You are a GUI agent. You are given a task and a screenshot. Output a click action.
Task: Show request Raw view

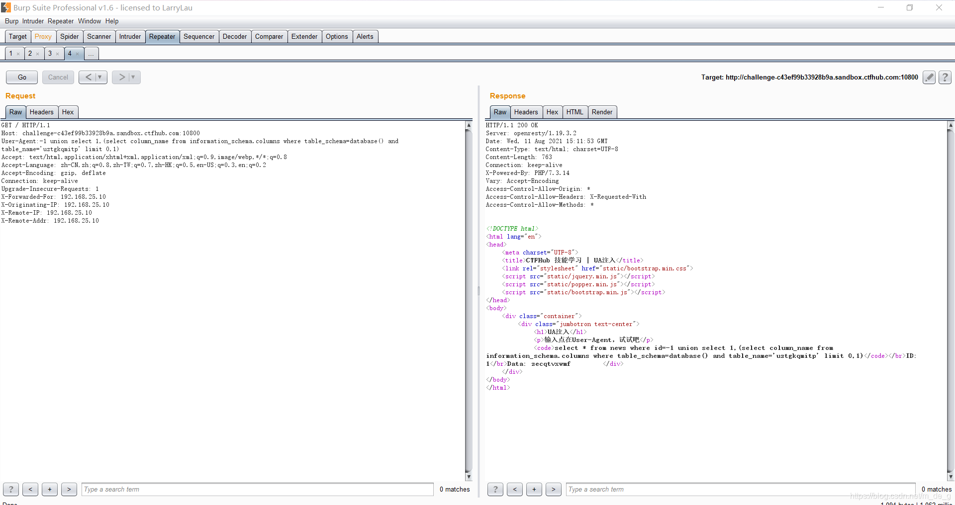(16, 112)
